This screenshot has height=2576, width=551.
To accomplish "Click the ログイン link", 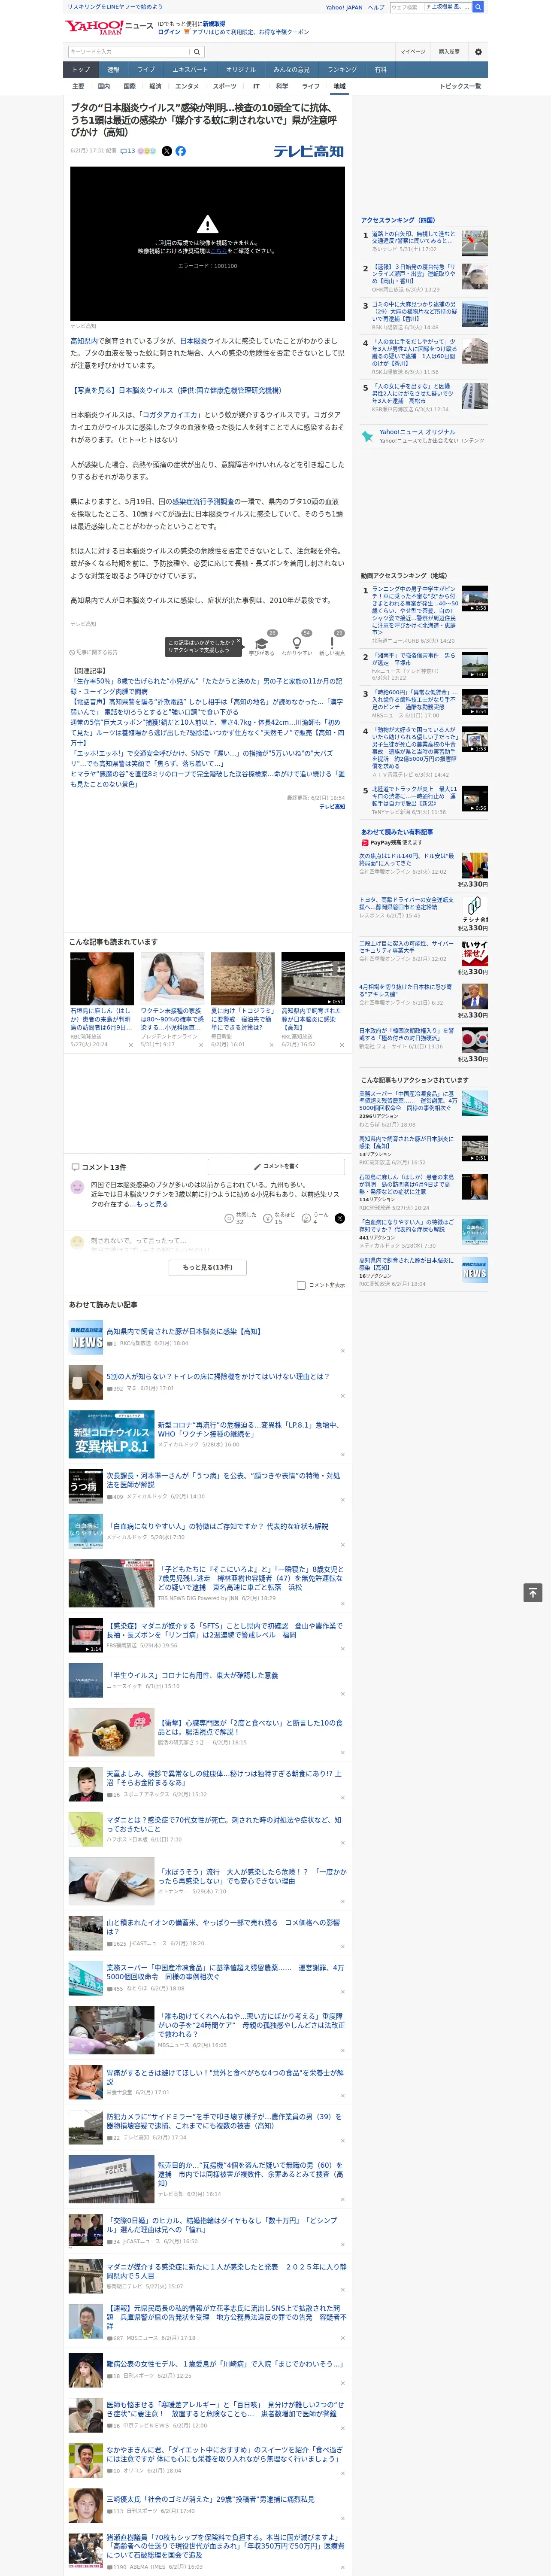I will 169,32.
